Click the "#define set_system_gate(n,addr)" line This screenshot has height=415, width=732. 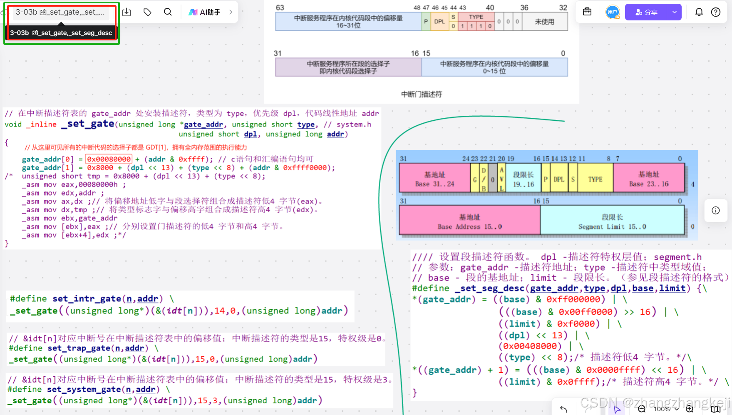89,389
